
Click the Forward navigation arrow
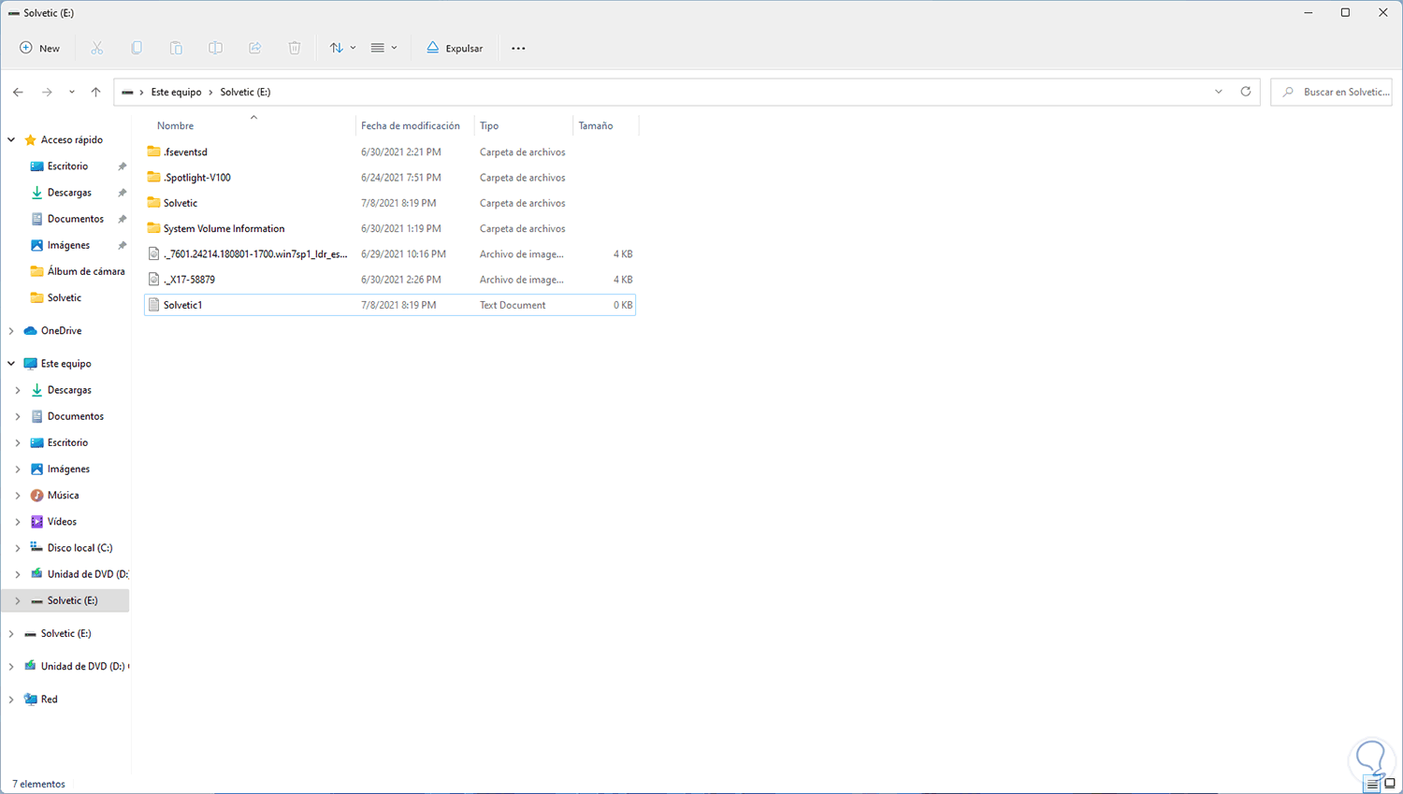point(47,92)
